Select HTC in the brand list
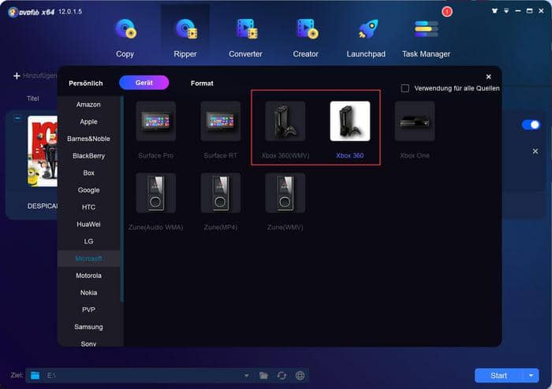Screen dimensions: 552x389 pos(88,207)
